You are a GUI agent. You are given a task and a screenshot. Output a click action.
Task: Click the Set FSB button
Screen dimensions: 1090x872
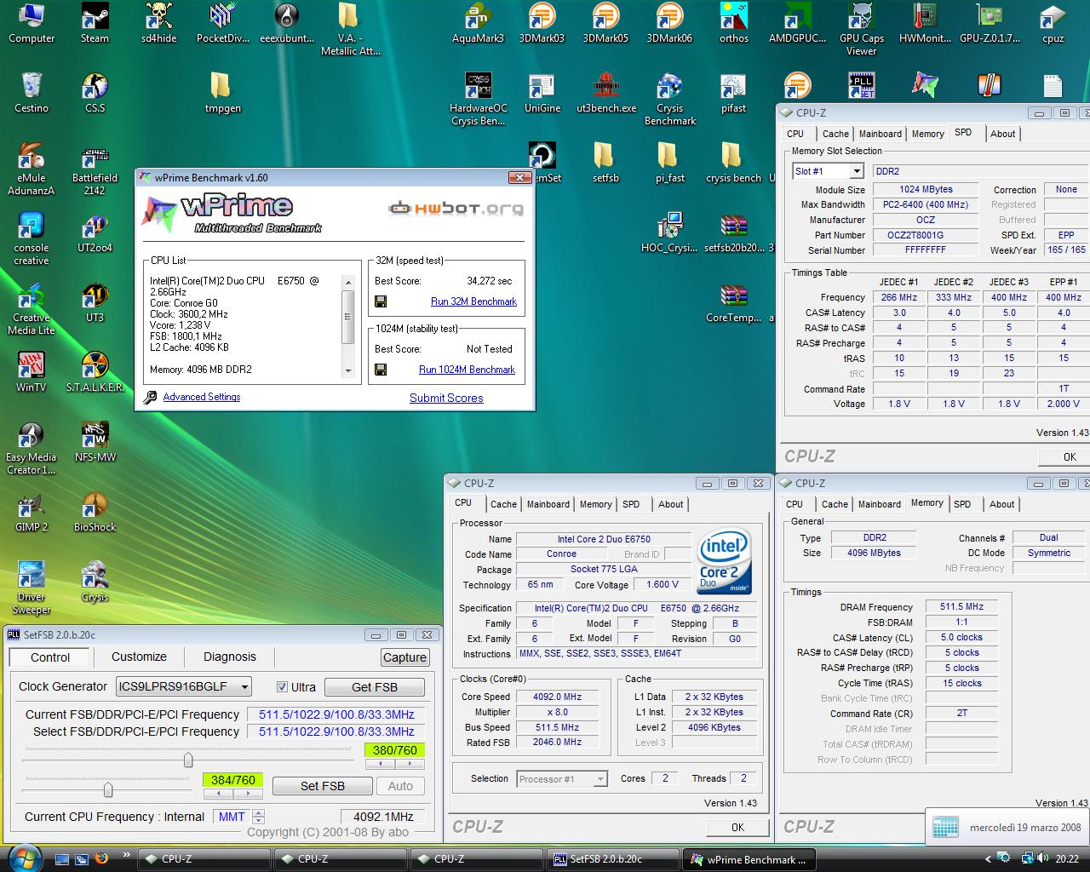pyautogui.click(x=322, y=786)
